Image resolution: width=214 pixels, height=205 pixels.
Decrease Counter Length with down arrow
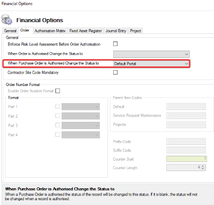pos(203,169)
